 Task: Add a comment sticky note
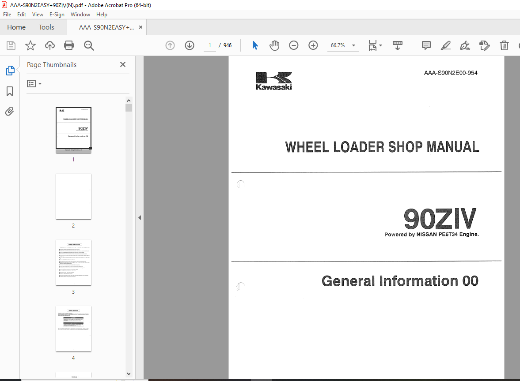pyautogui.click(x=426, y=45)
